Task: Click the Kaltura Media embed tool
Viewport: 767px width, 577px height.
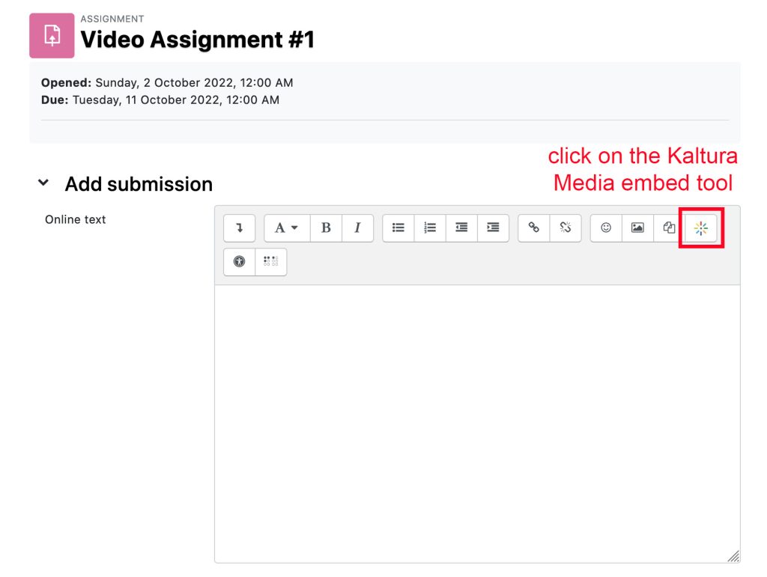Action: pos(701,228)
